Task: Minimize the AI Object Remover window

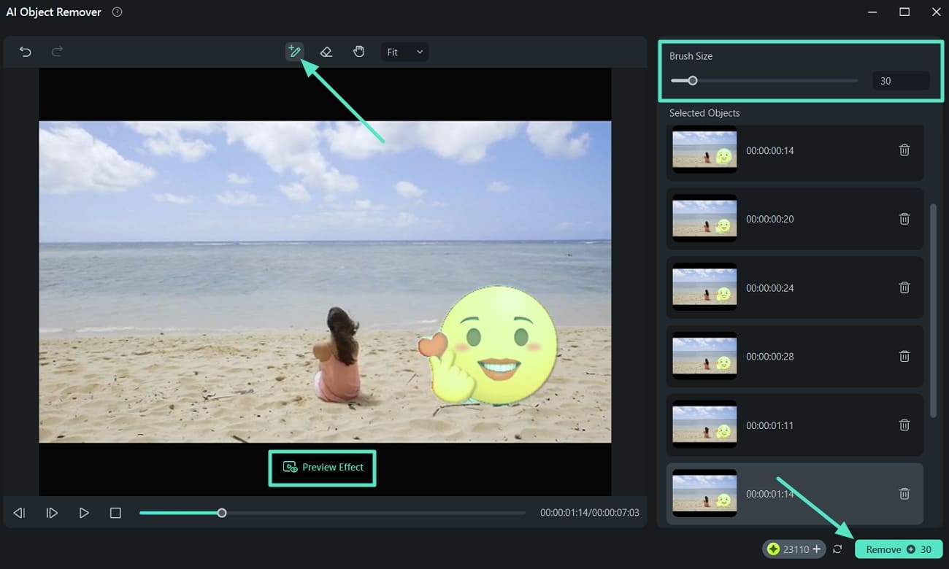Action: click(872, 12)
